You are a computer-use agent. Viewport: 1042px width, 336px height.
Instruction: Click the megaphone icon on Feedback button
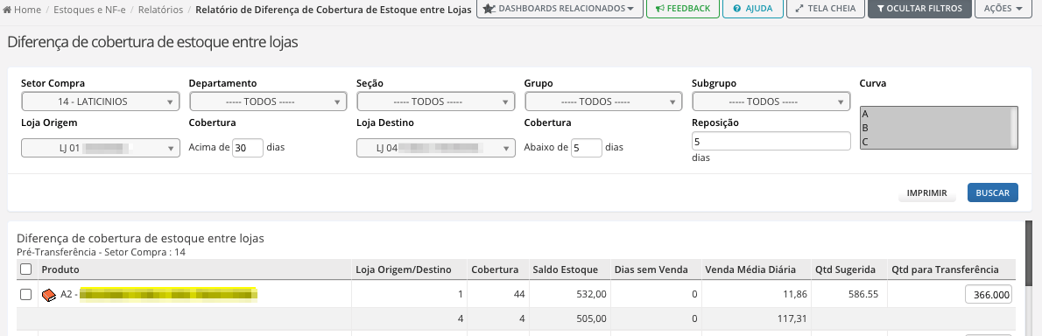coord(659,9)
